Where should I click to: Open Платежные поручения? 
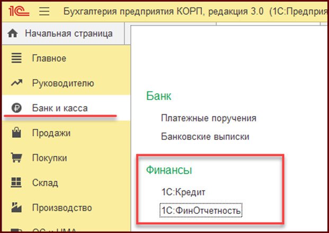209,118
